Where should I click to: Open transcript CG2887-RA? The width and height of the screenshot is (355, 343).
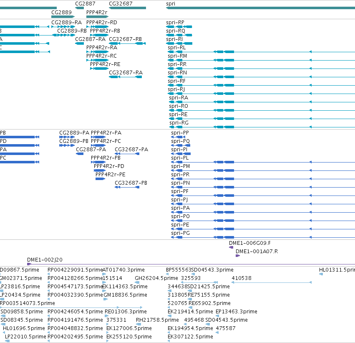point(91,39)
